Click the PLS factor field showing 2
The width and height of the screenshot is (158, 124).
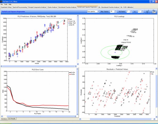(139, 12)
